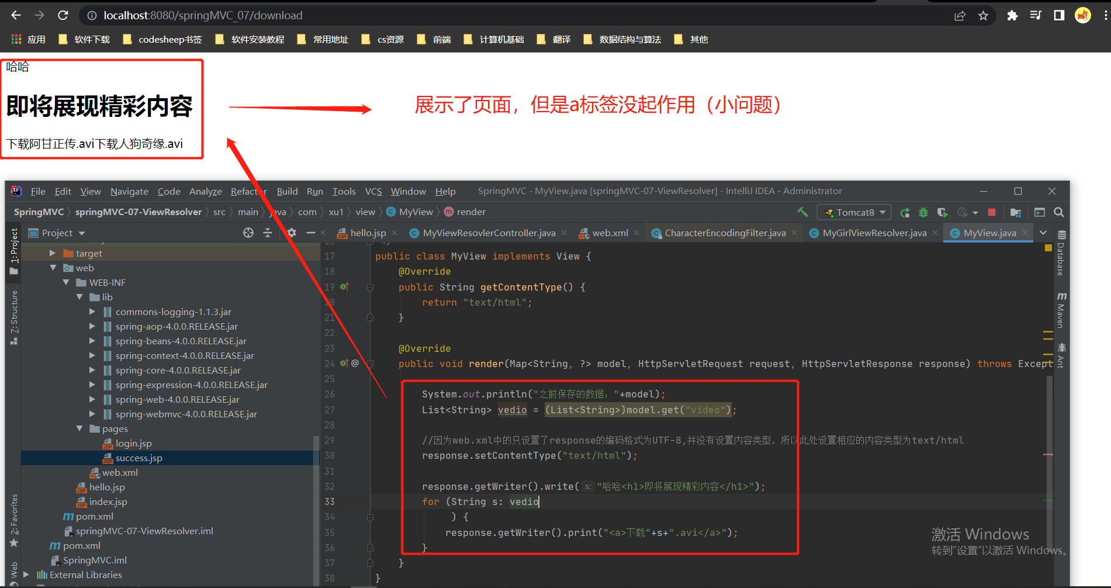
Task: Open the Ant tool window
Action: coord(1061,355)
